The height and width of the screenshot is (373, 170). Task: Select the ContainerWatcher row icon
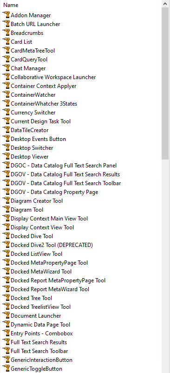tap(6, 95)
